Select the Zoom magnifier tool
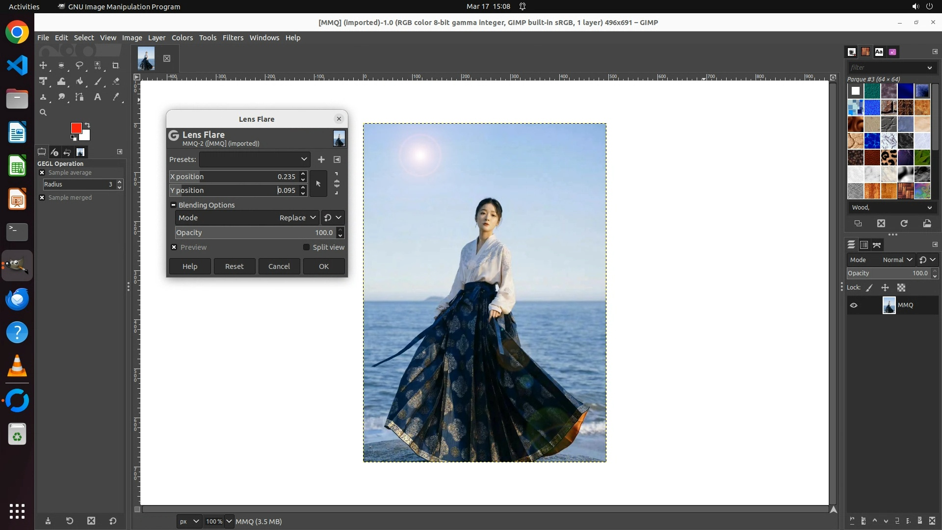 43,113
